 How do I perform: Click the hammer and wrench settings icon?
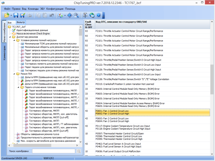click(x=85, y=15)
